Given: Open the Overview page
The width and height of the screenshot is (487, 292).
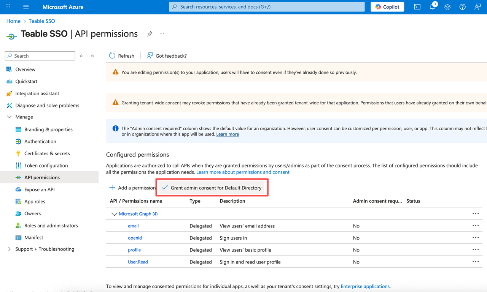Looking at the screenshot, I should [x=25, y=69].
